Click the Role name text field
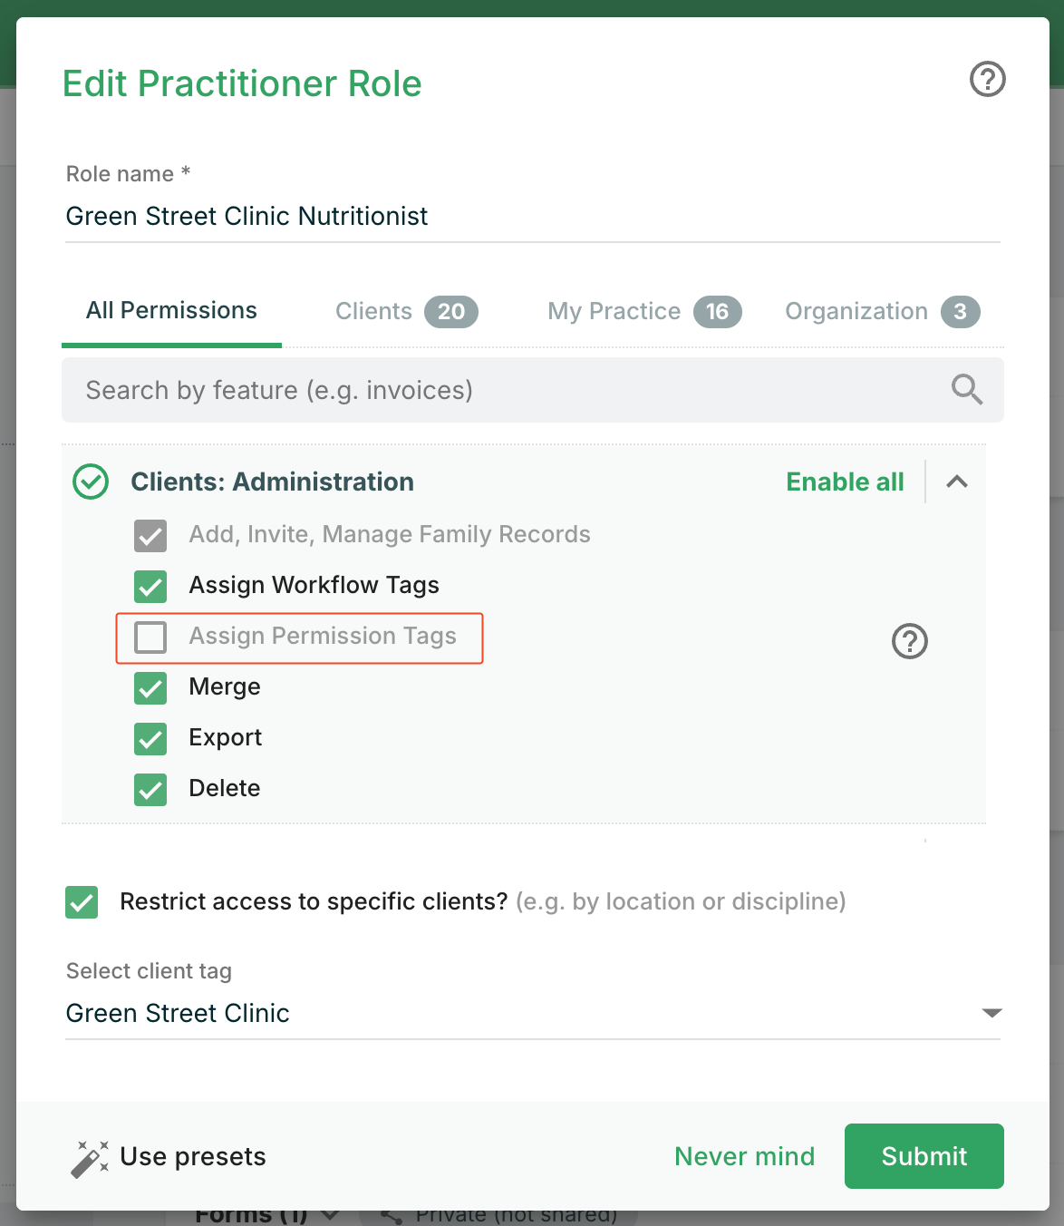The image size is (1064, 1226). (x=533, y=216)
